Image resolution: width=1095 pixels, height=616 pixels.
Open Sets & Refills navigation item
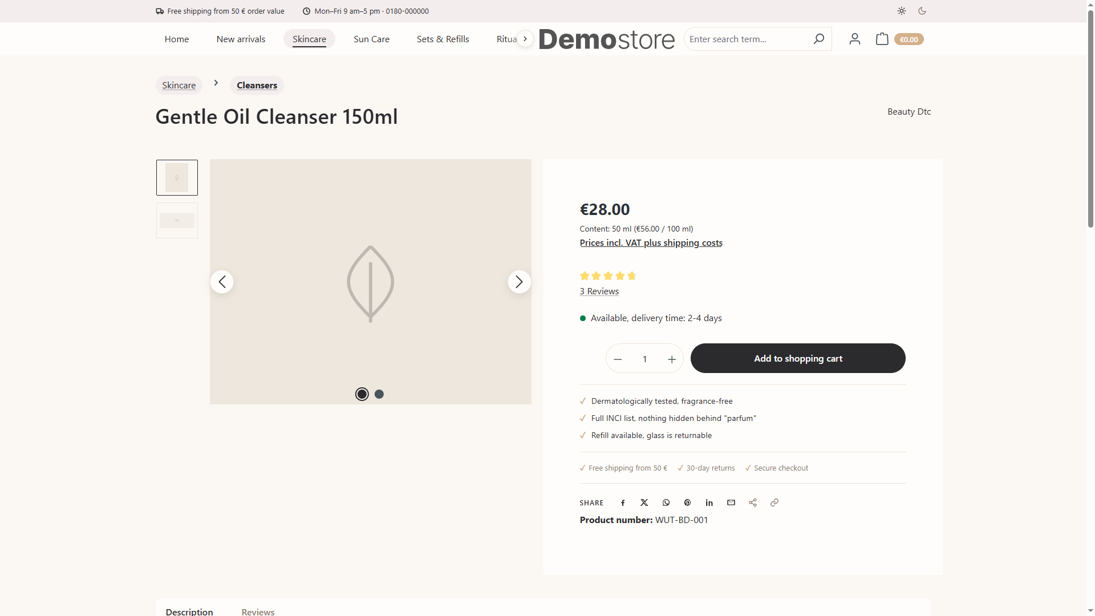(x=443, y=39)
